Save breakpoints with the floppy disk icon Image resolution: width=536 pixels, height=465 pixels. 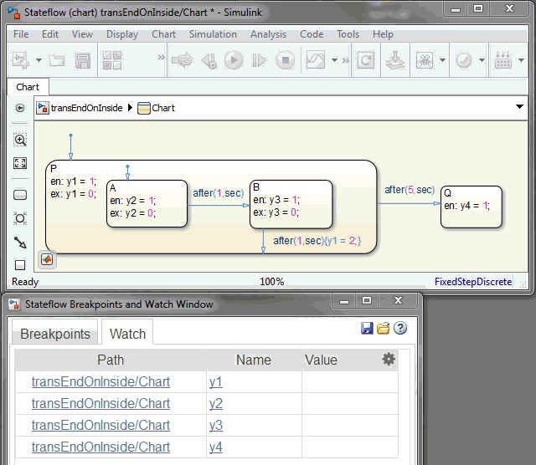(367, 328)
